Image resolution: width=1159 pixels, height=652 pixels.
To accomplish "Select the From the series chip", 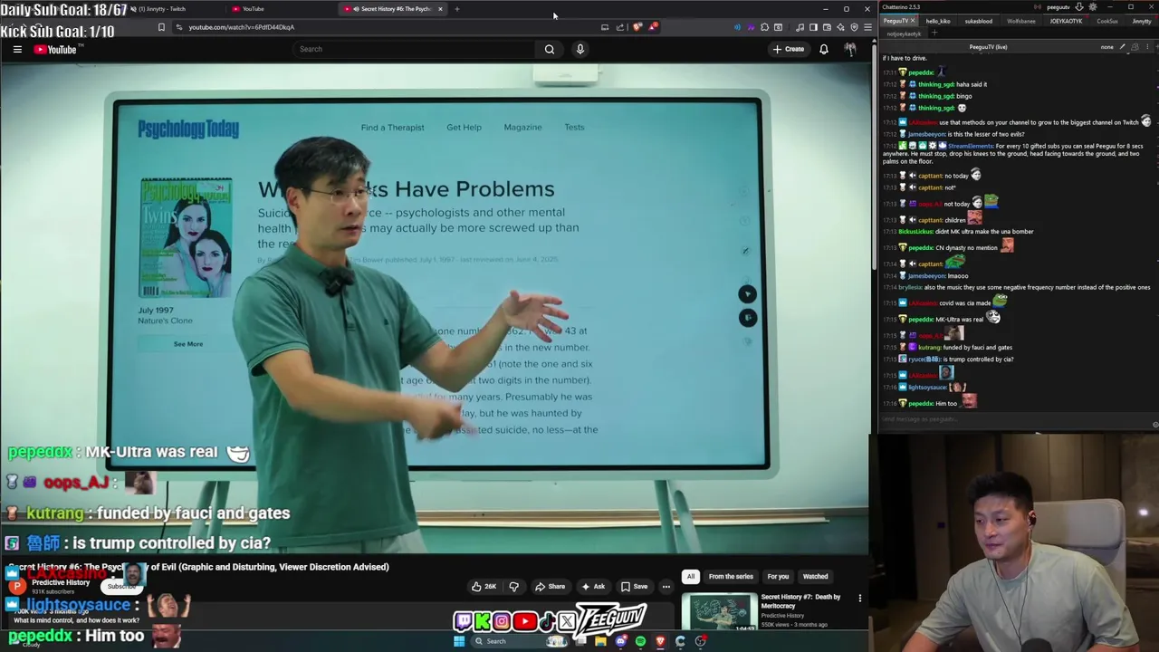I will pyautogui.click(x=731, y=576).
